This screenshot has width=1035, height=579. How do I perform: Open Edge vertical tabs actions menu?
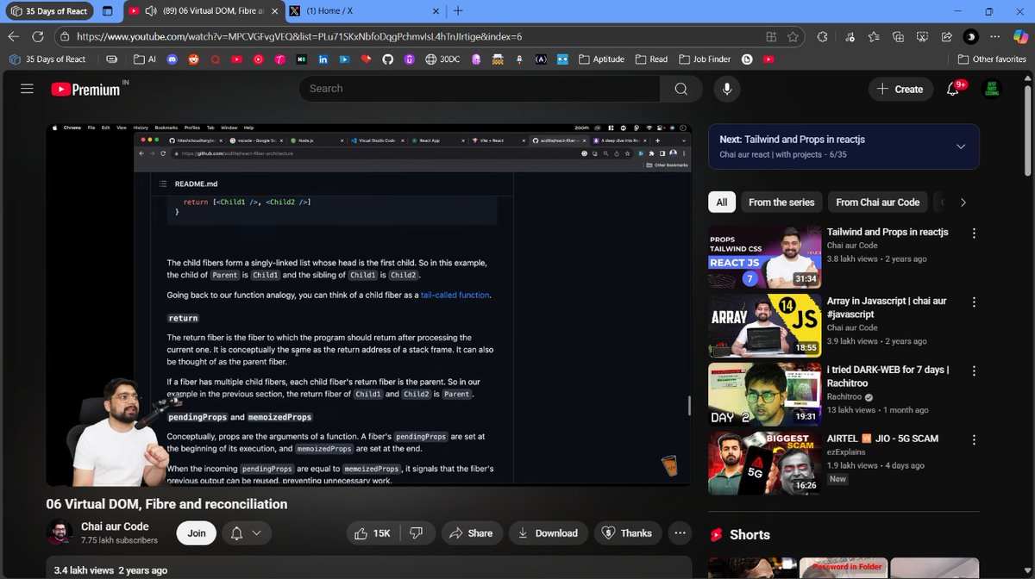pos(107,11)
